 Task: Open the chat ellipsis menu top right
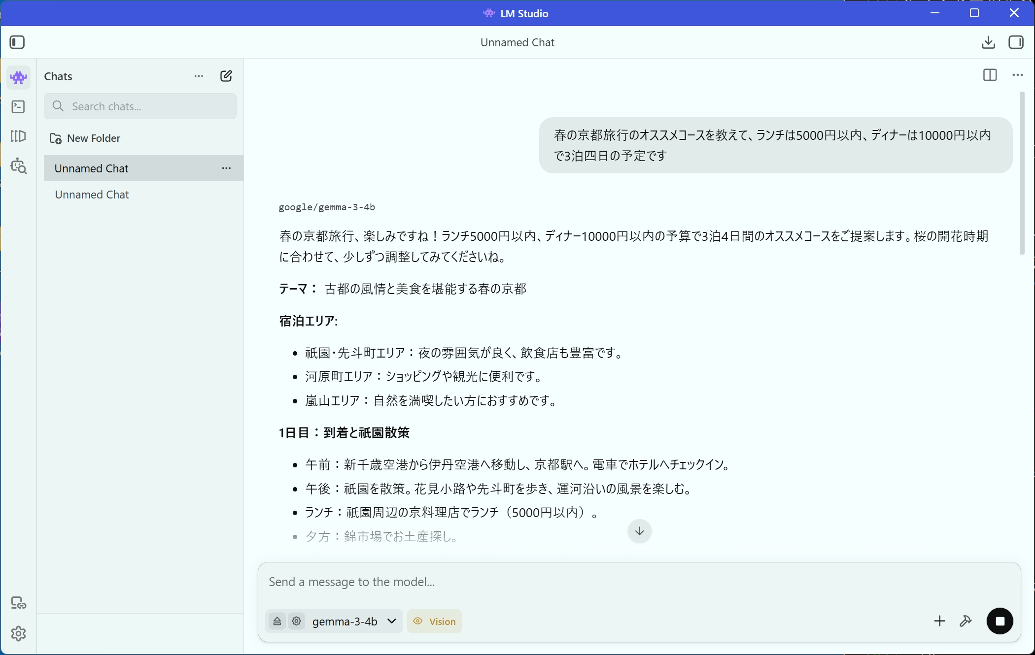1018,75
